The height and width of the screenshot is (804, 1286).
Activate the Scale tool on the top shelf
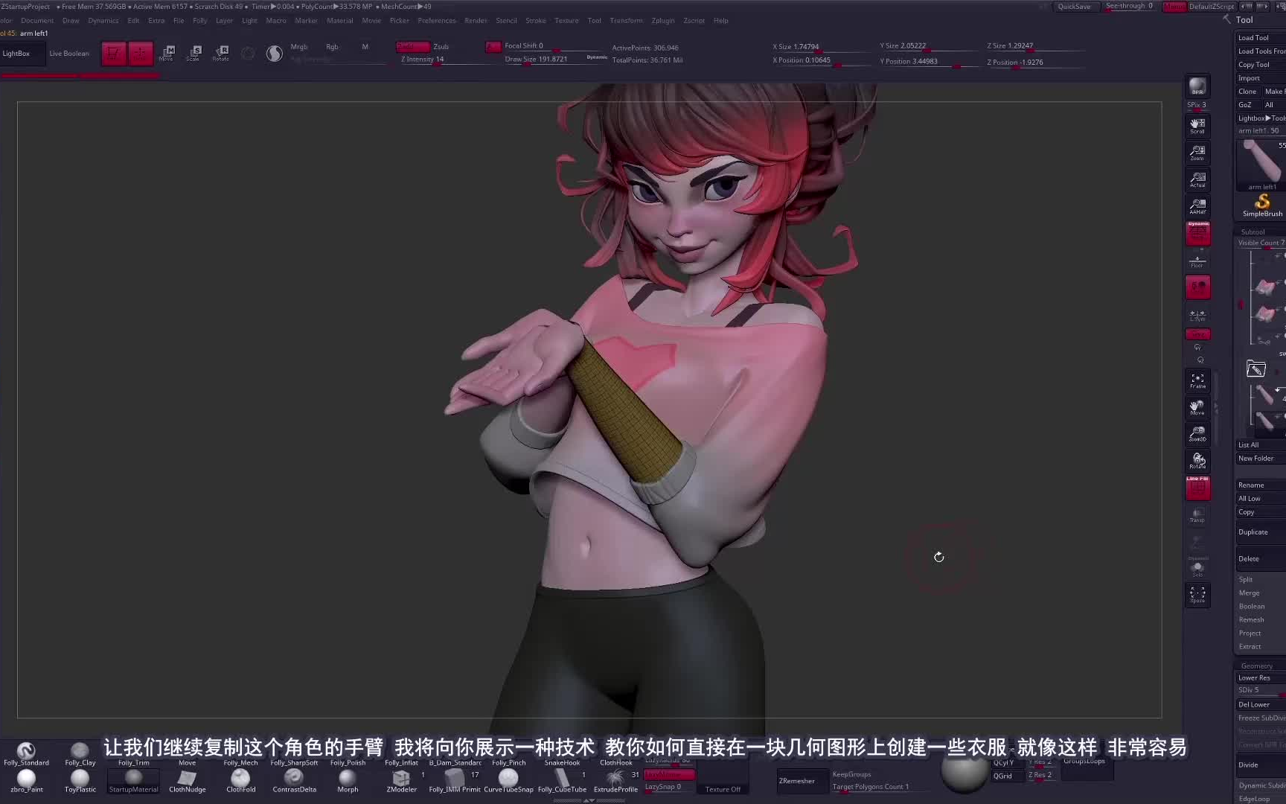point(193,51)
